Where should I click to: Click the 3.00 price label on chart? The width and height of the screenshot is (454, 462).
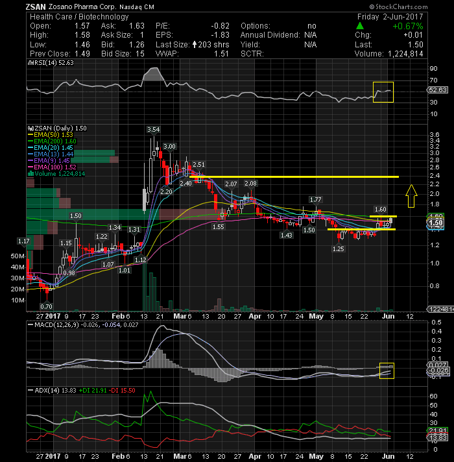169,147
